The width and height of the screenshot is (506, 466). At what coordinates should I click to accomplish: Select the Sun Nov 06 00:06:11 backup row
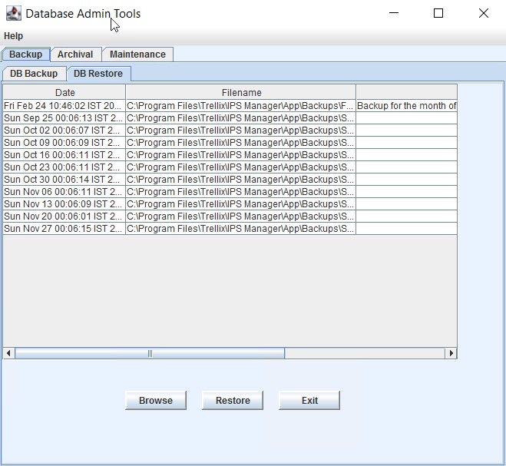click(x=230, y=192)
